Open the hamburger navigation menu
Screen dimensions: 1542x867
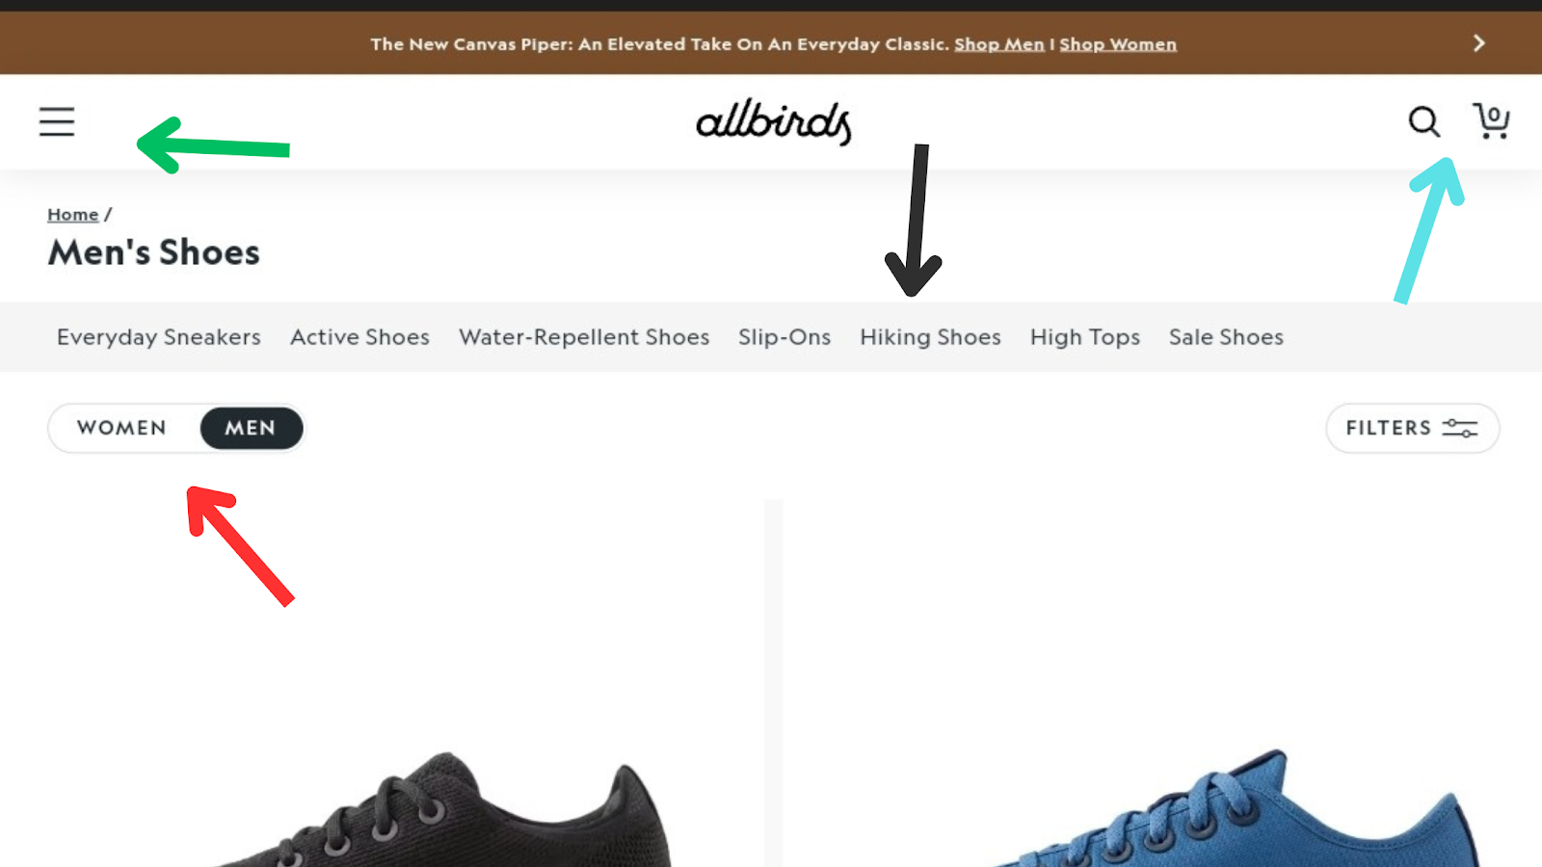(57, 121)
